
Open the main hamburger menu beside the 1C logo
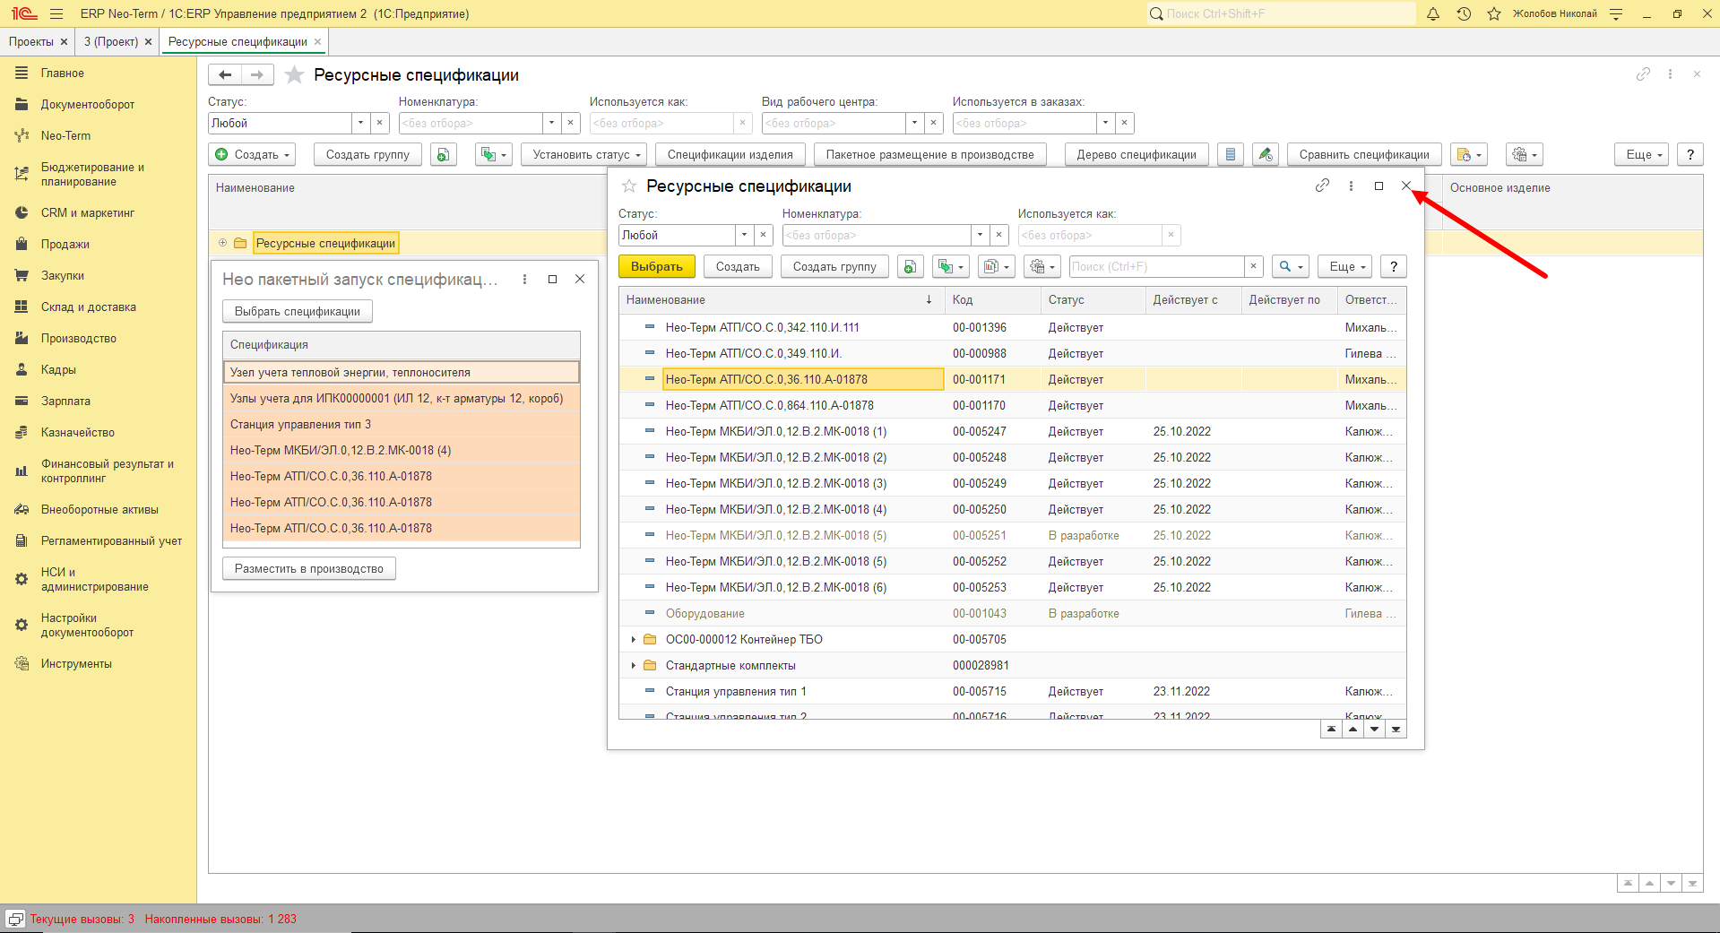coord(56,13)
